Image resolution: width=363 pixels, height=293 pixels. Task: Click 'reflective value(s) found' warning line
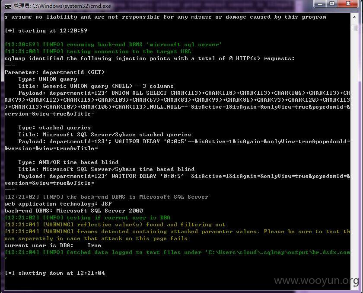[115, 225]
